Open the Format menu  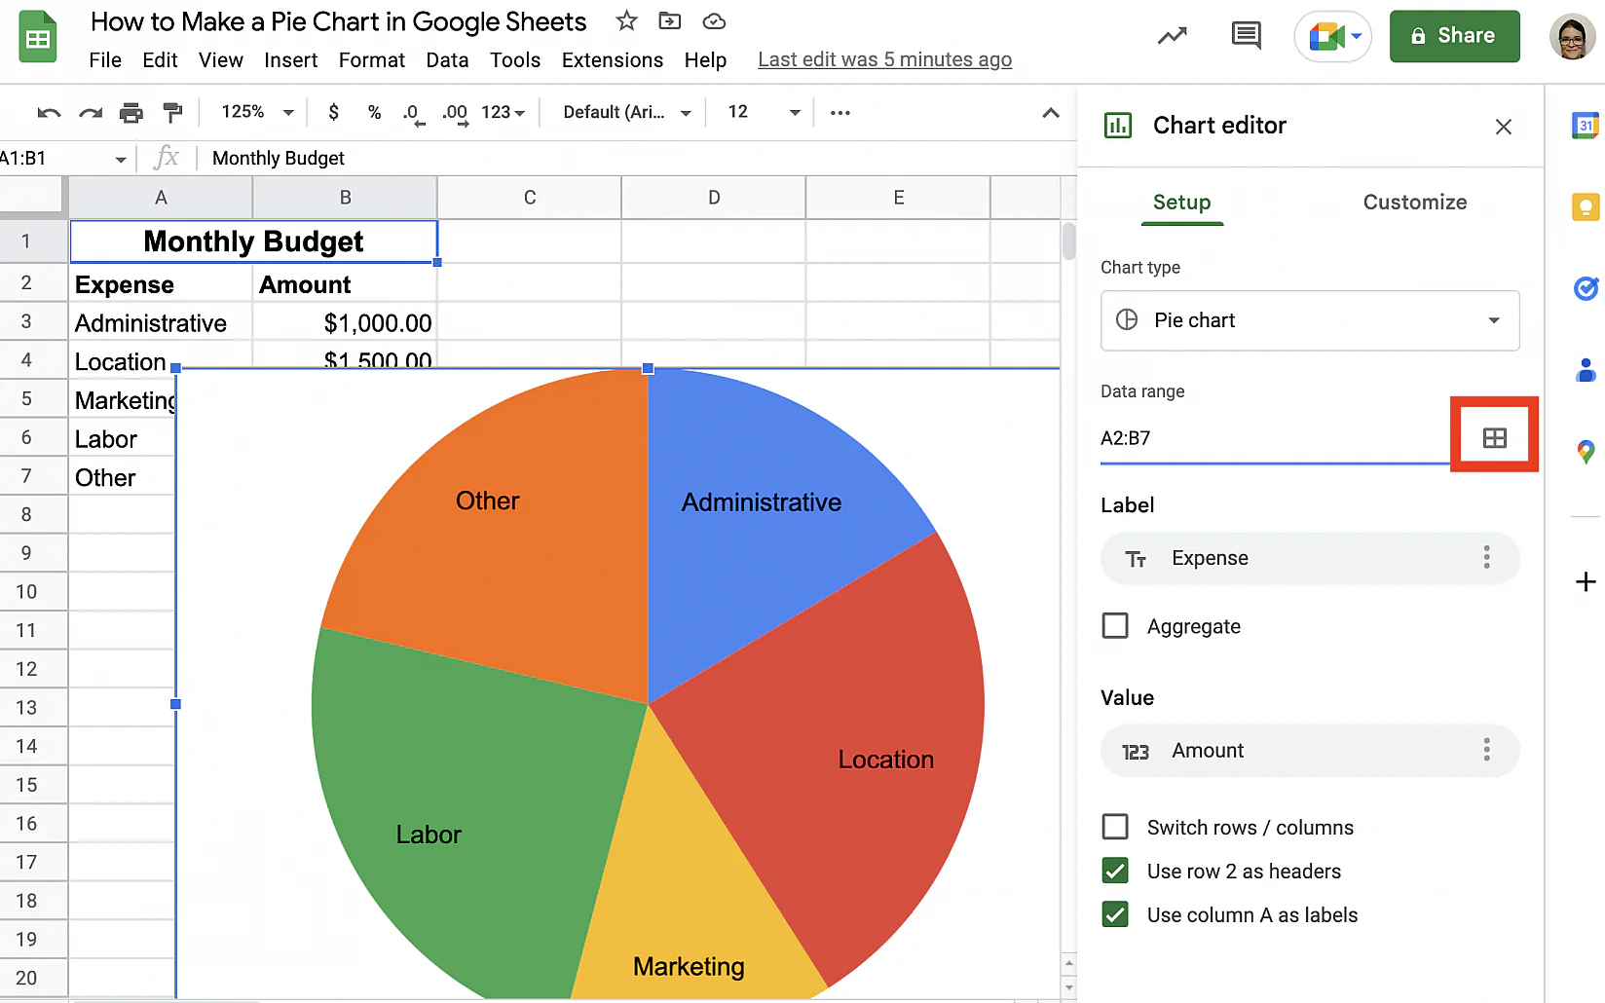click(x=371, y=59)
